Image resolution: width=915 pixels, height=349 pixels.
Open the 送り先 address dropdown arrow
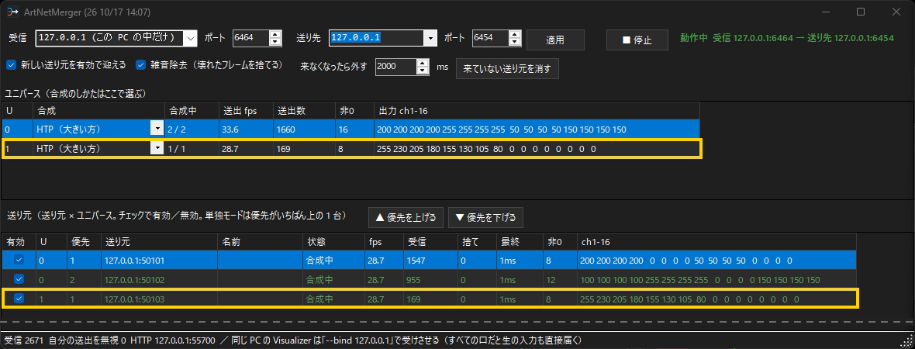pos(430,39)
